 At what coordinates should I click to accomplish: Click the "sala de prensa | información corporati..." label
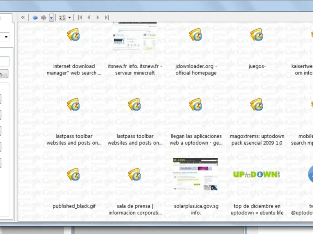(x=135, y=209)
